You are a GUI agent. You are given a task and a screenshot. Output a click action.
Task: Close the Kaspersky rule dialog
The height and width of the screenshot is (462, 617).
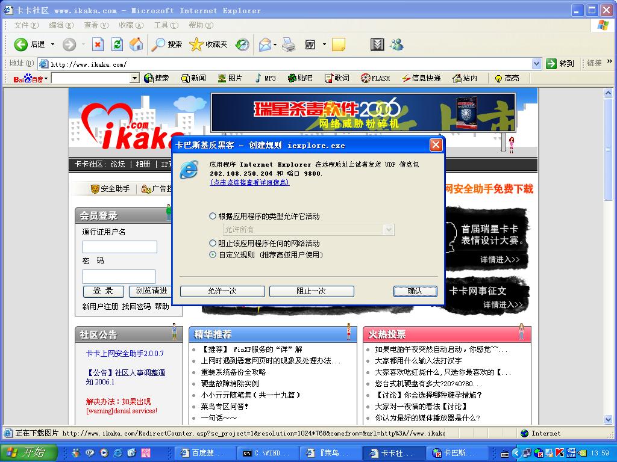(x=436, y=146)
